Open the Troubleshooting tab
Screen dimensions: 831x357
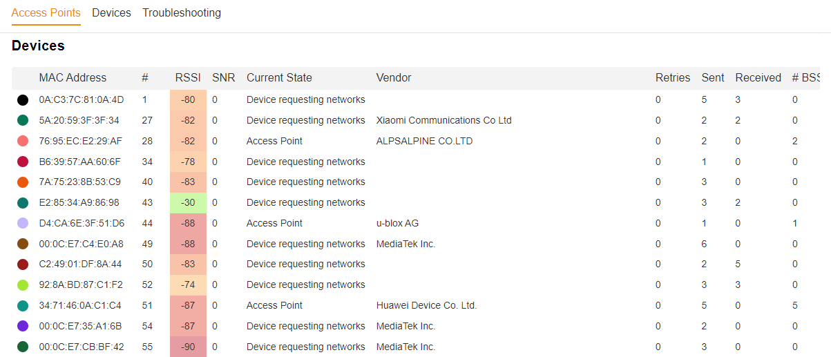pyautogui.click(x=182, y=13)
